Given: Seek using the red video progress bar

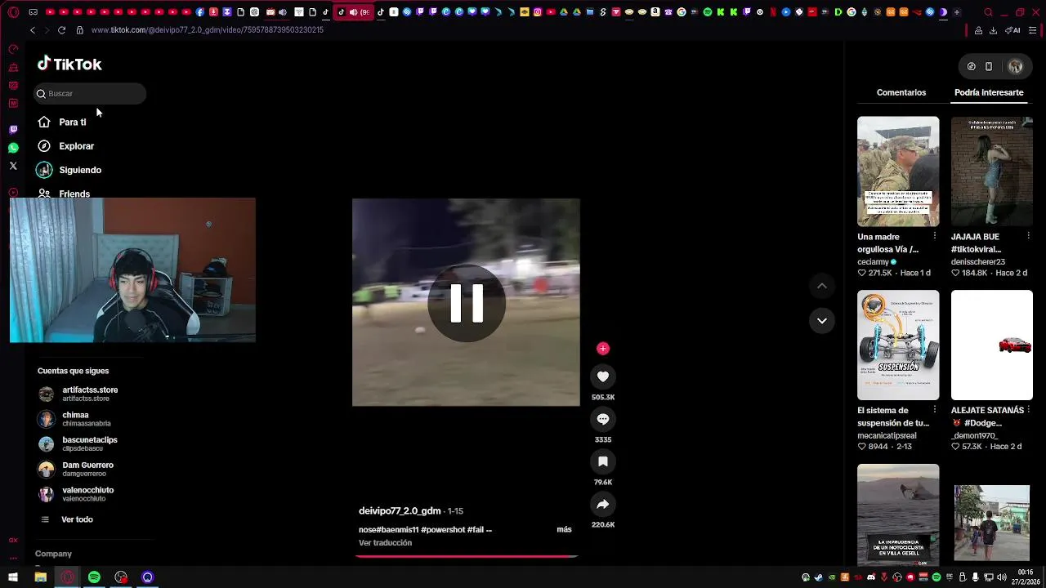Looking at the screenshot, I should coord(467,556).
